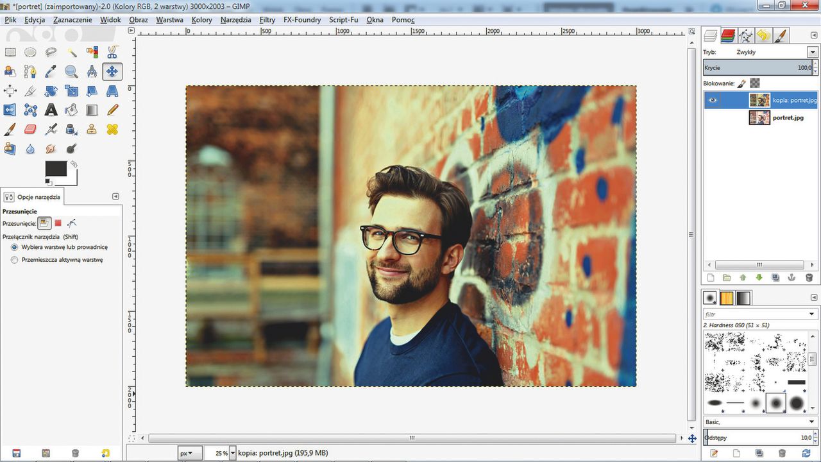This screenshot has width=821, height=462.
Task: Select the Text tool
Action: tap(51, 110)
